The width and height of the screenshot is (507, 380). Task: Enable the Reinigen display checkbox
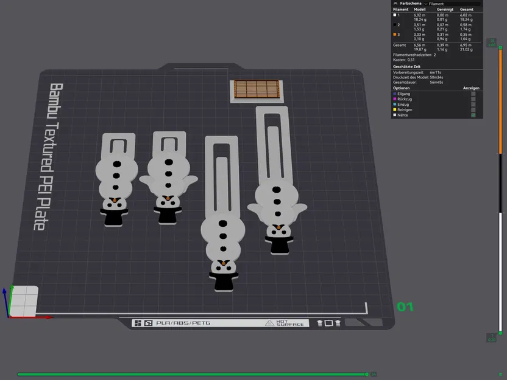(473, 109)
